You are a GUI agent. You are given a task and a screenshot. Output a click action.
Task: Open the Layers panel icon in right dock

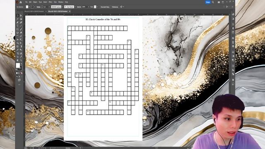(233, 28)
